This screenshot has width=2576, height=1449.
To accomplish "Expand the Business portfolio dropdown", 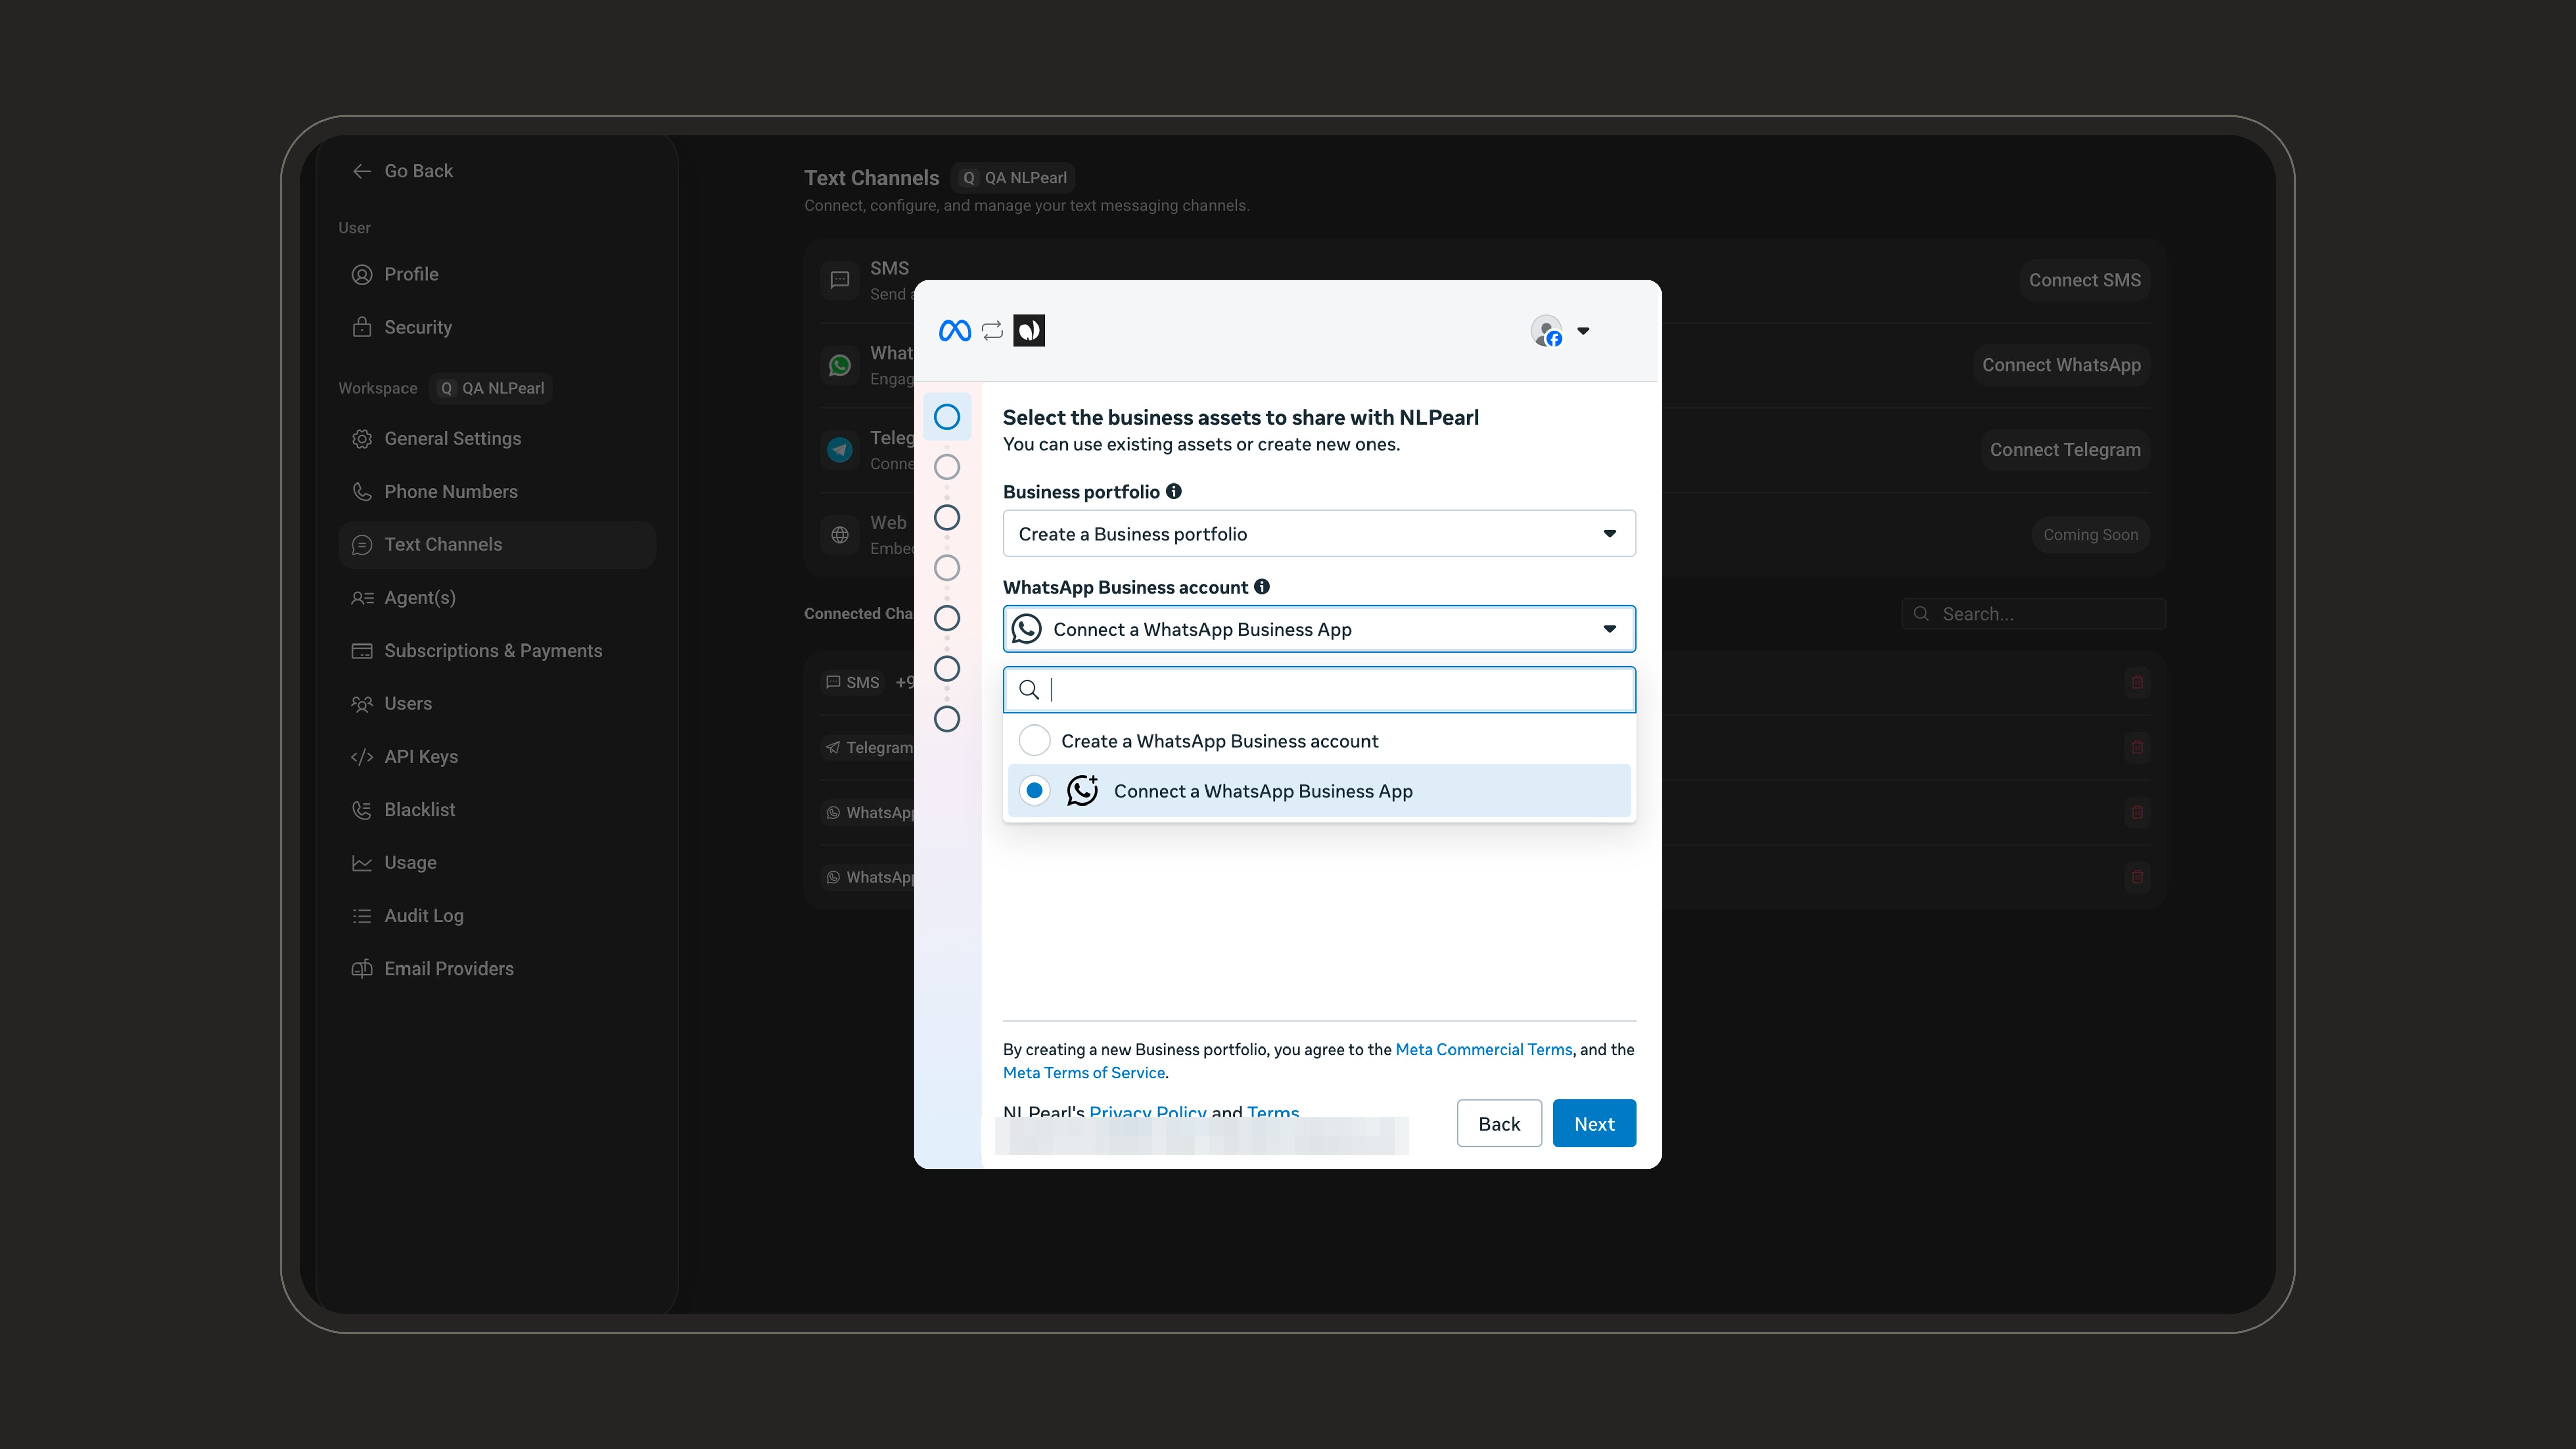I will pyautogui.click(x=1319, y=534).
